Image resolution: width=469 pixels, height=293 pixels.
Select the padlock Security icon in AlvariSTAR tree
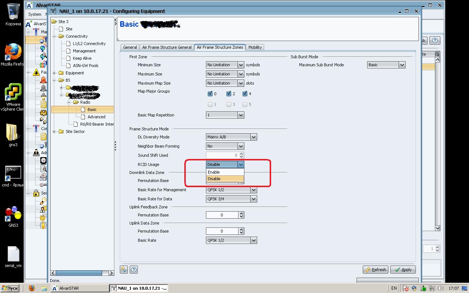click(36, 193)
